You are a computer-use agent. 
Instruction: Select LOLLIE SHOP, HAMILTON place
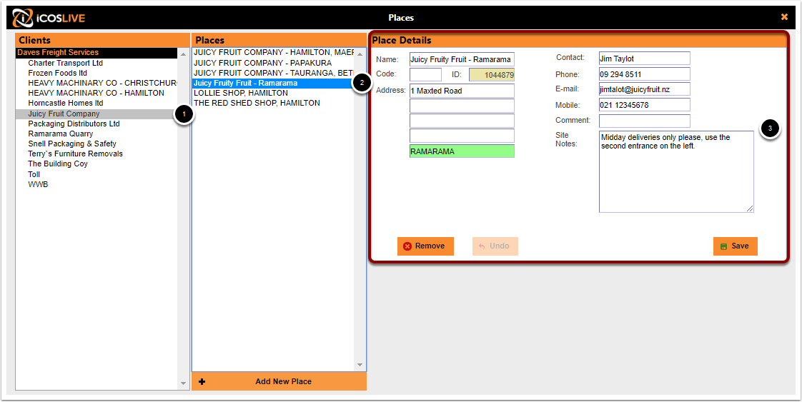tap(273, 93)
